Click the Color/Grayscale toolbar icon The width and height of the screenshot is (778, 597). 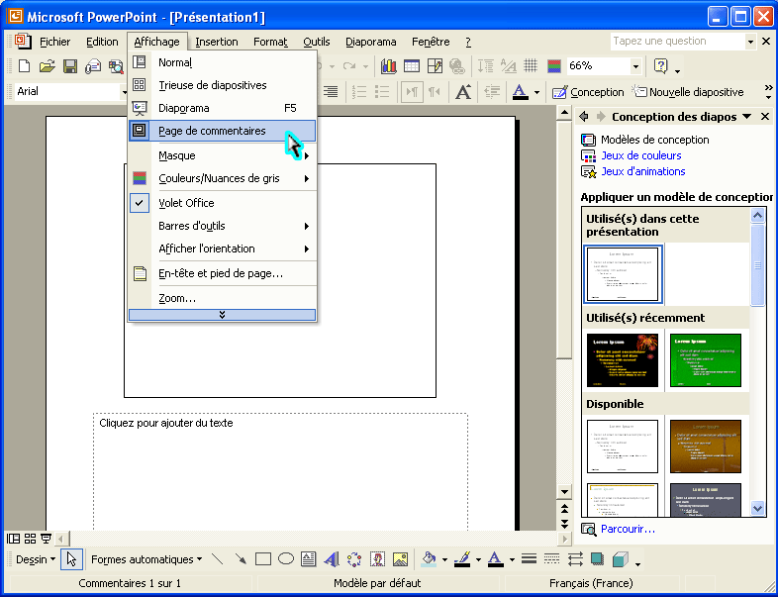tap(553, 66)
